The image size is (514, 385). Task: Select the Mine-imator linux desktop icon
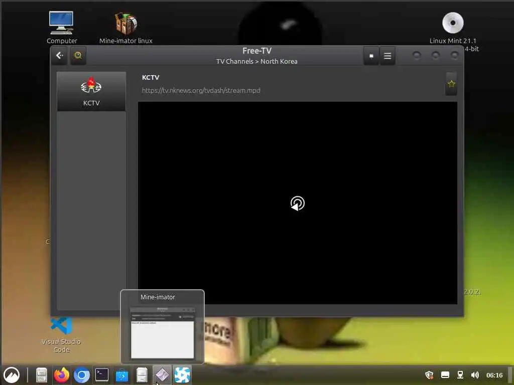(x=126, y=28)
